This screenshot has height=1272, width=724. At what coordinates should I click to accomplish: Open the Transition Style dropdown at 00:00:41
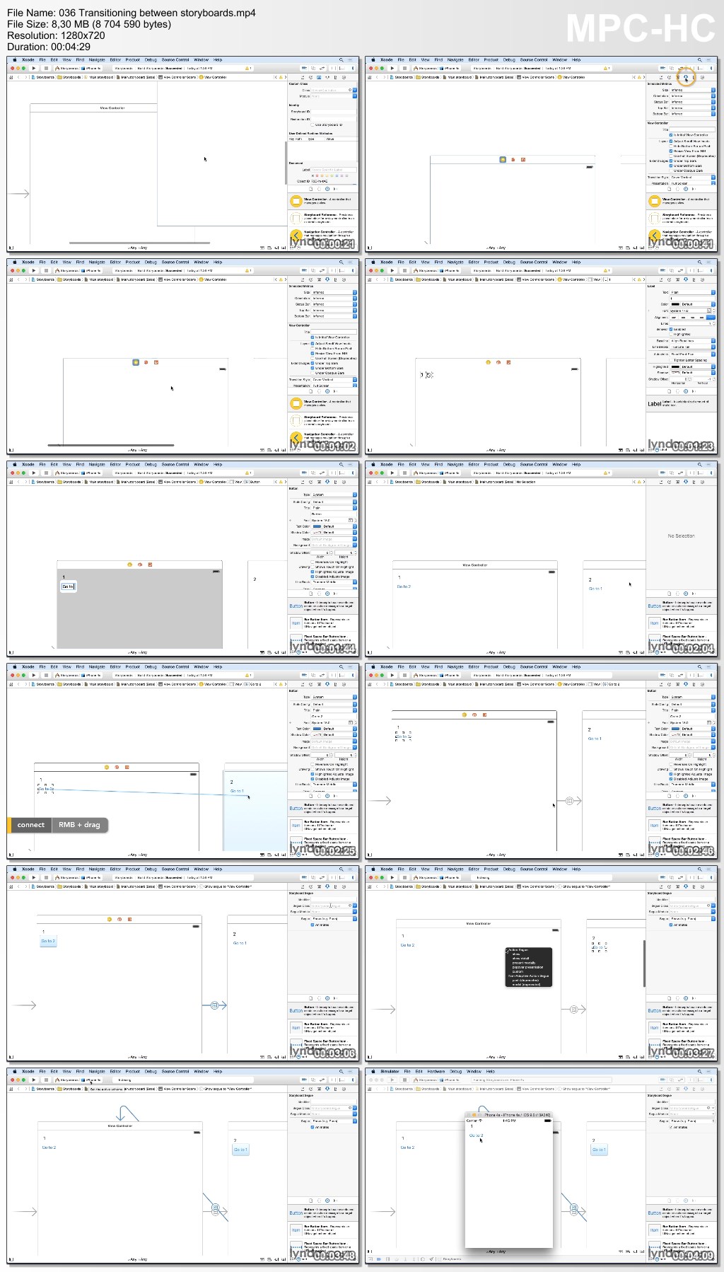[x=693, y=178]
